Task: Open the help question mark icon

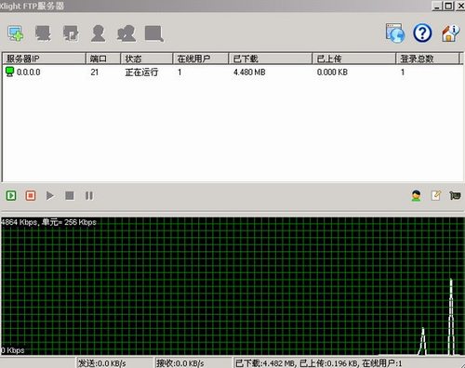Action: 422,33
